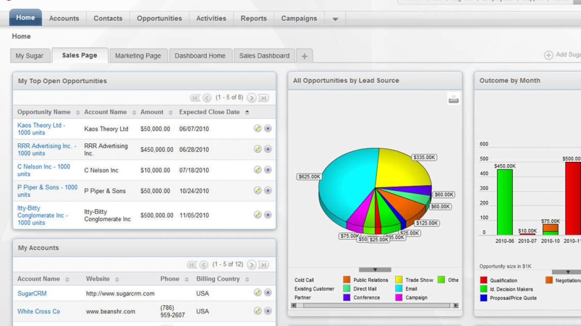
Task: Open the Reports module
Action: (254, 18)
